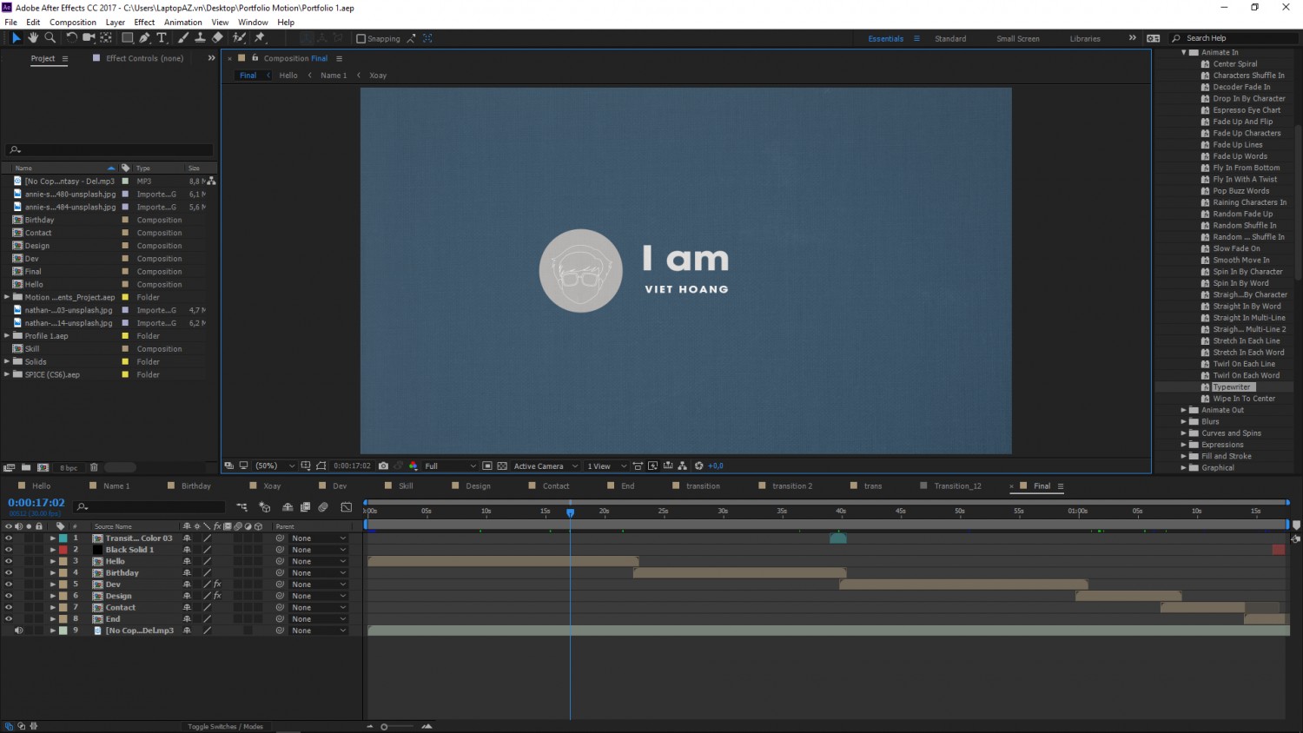Hide the Black Solid 1 layer
The height and width of the screenshot is (733, 1303).
point(9,550)
